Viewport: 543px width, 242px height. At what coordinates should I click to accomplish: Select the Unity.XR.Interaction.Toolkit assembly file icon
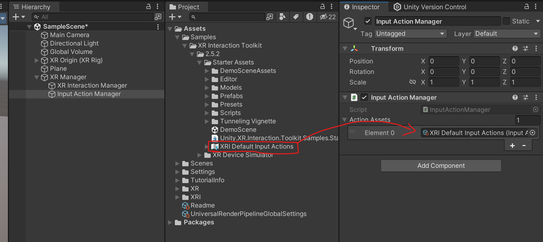215,138
